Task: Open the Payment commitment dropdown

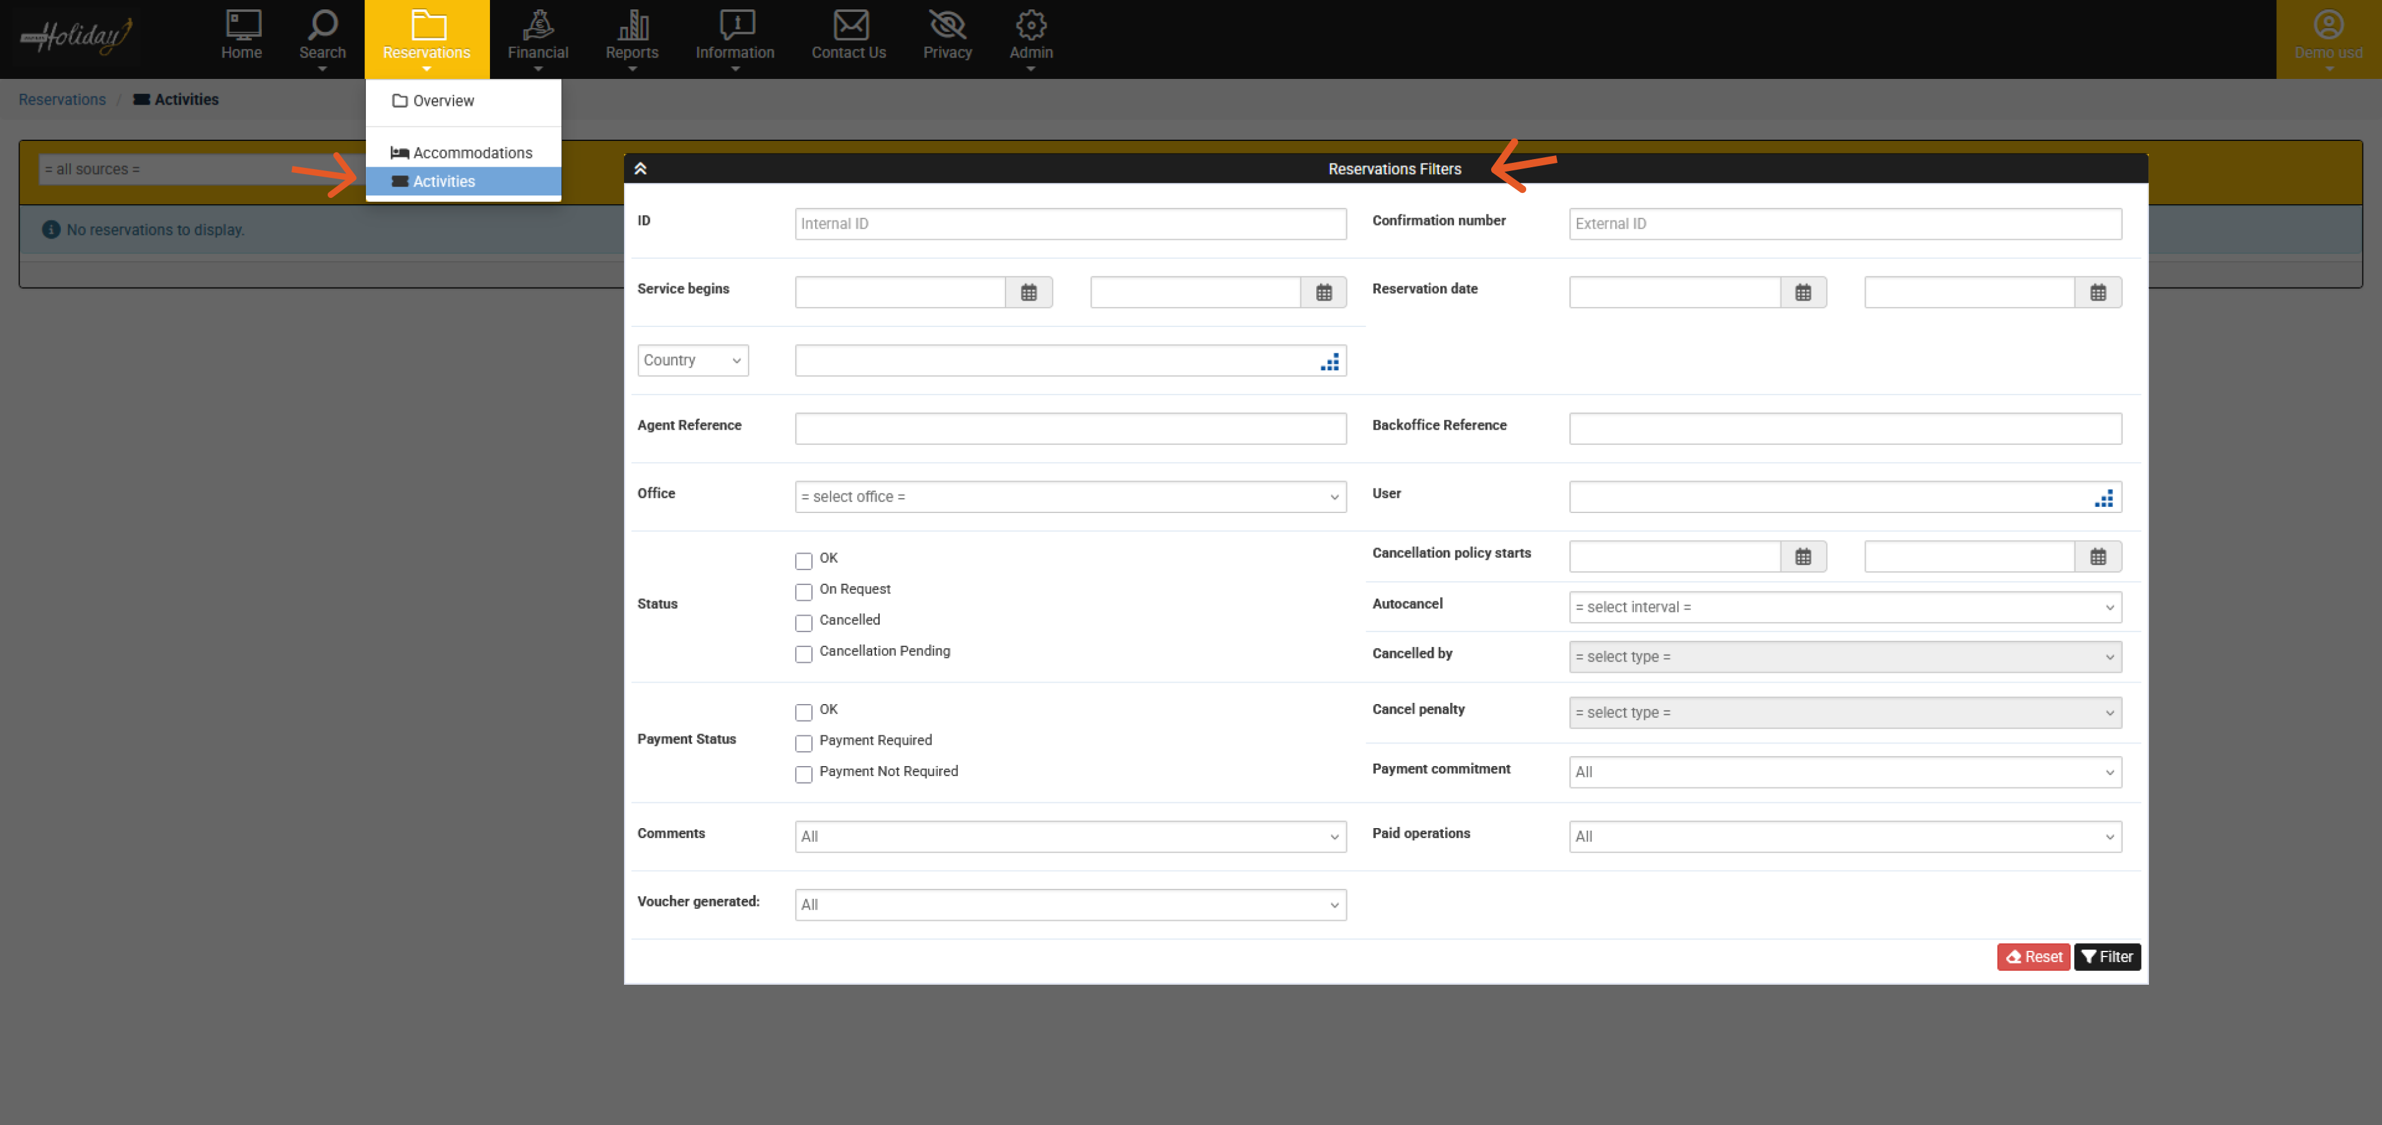Action: (x=1844, y=773)
